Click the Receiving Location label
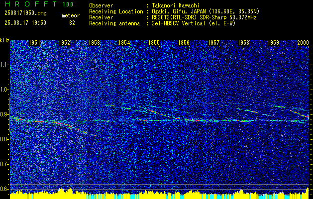Image resolution: width=313 pixels, height=199 pixels. [x=116, y=11]
